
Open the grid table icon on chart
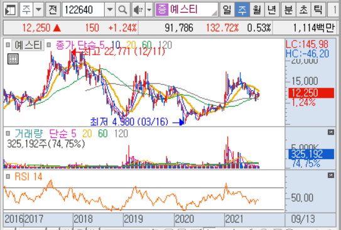(13, 59)
